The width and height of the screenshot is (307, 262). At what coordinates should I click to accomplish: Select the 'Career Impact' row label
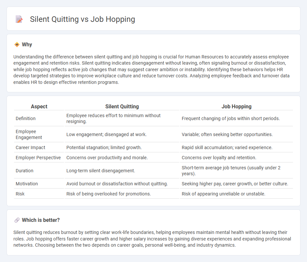(30, 147)
